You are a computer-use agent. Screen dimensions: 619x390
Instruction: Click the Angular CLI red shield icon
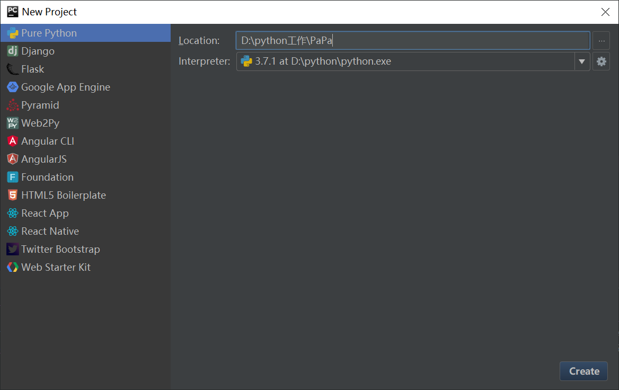(x=13, y=141)
